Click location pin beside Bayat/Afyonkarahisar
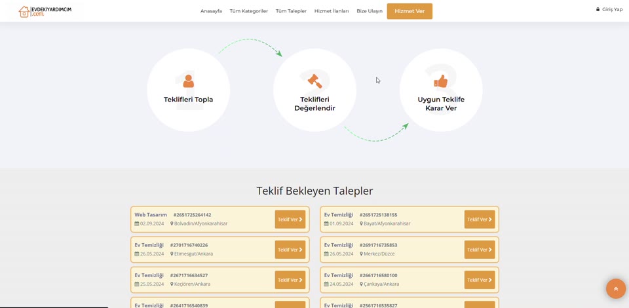The width and height of the screenshot is (629, 308). [362, 223]
